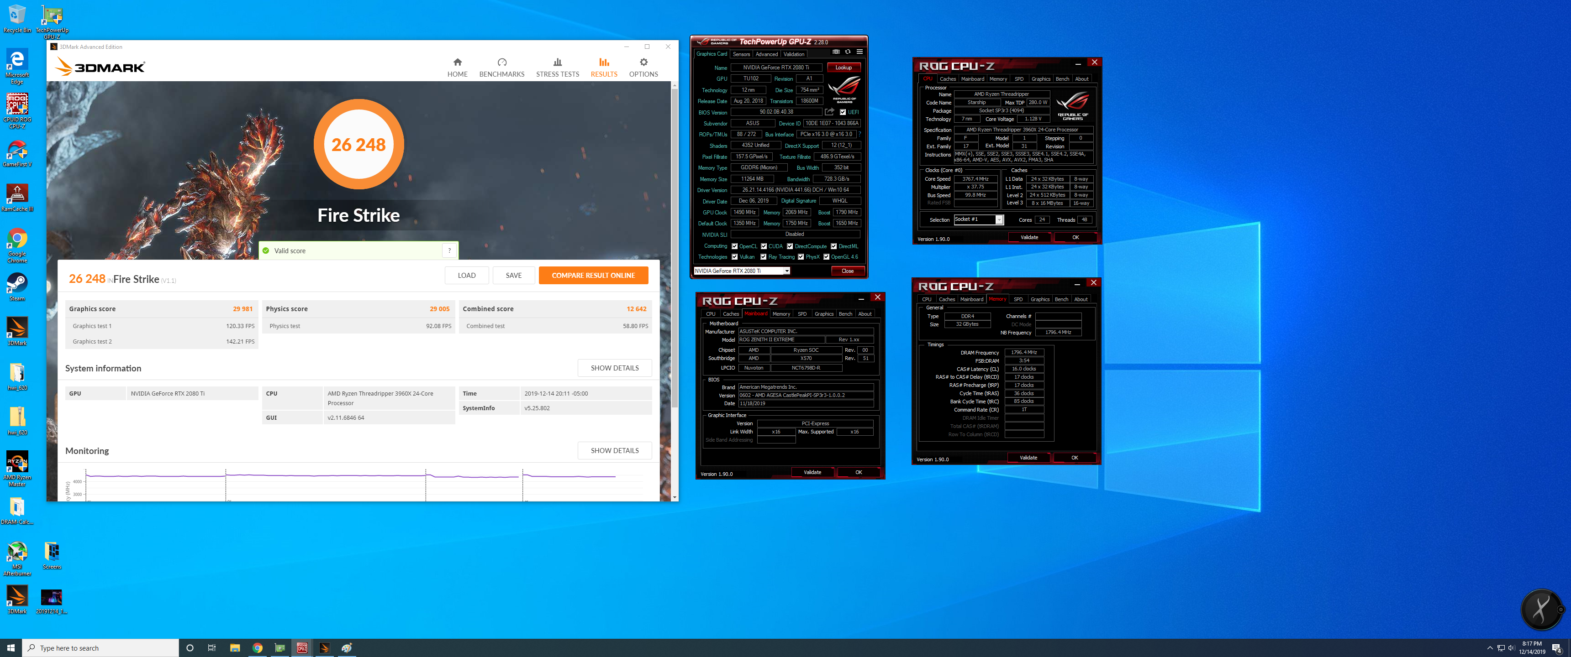
Task: Open the 3DMark Home section
Action: pyautogui.click(x=457, y=68)
